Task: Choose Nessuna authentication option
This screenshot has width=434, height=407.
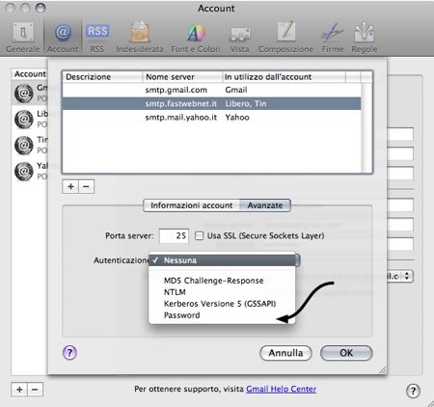Action: tap(222, 260)
